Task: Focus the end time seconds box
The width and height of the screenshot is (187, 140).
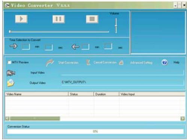Action: [x=108, y=46]
